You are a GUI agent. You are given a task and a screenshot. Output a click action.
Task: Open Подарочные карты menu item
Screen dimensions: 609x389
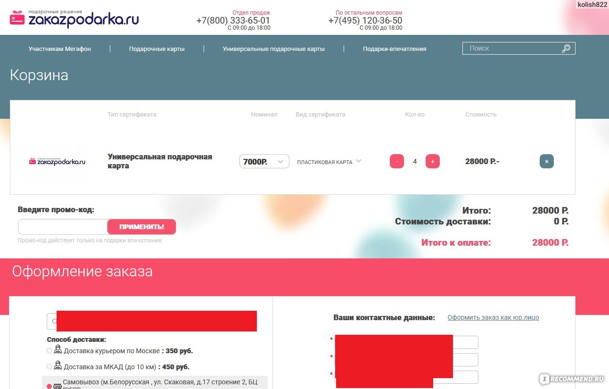[x=157, y=49]
